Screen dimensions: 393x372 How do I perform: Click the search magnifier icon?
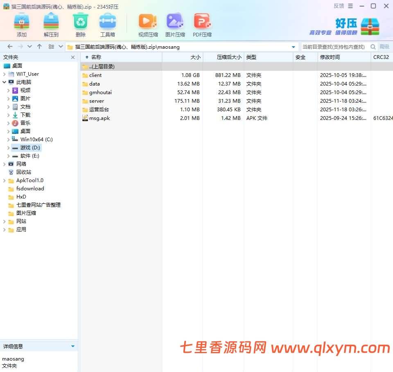(x=373, y=47)
